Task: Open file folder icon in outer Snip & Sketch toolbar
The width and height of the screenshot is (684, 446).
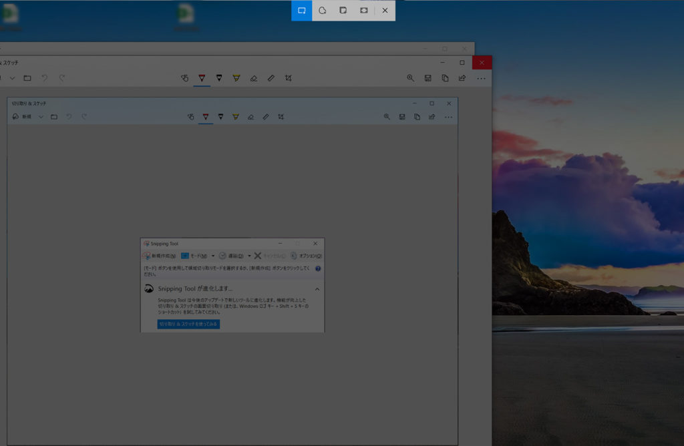Action: click(27, 78)
